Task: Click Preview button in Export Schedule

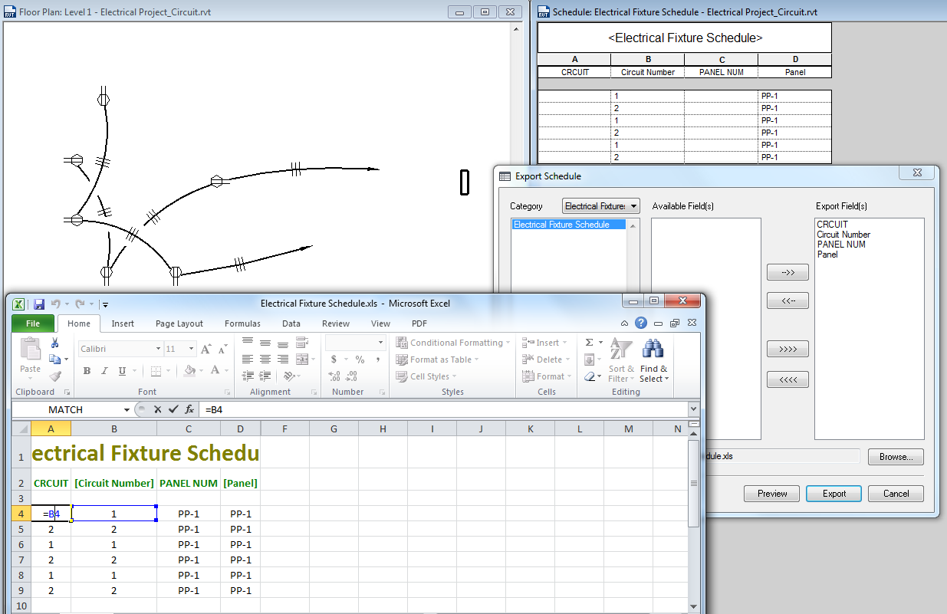Action: [x=772, y=494]
